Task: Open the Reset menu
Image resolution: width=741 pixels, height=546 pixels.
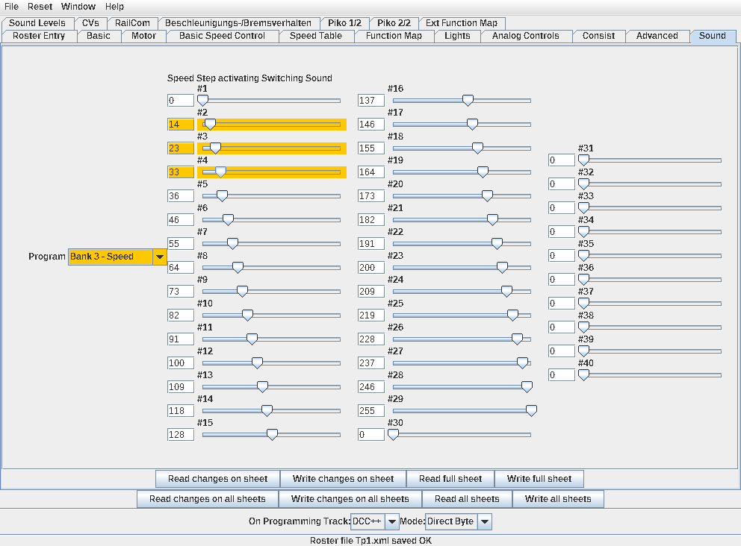Action: pyautogui.click(x=40, y=7)
